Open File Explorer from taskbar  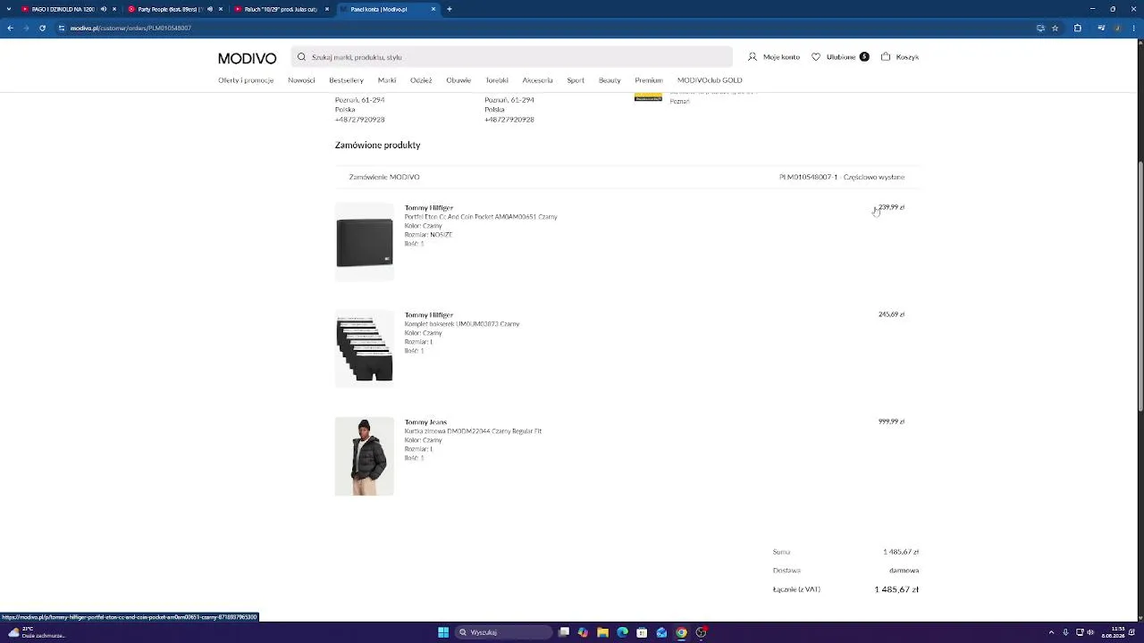pyautogui.click(x=602, y=632)
